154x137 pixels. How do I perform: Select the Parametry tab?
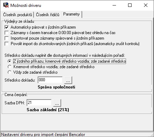(71, 14)
